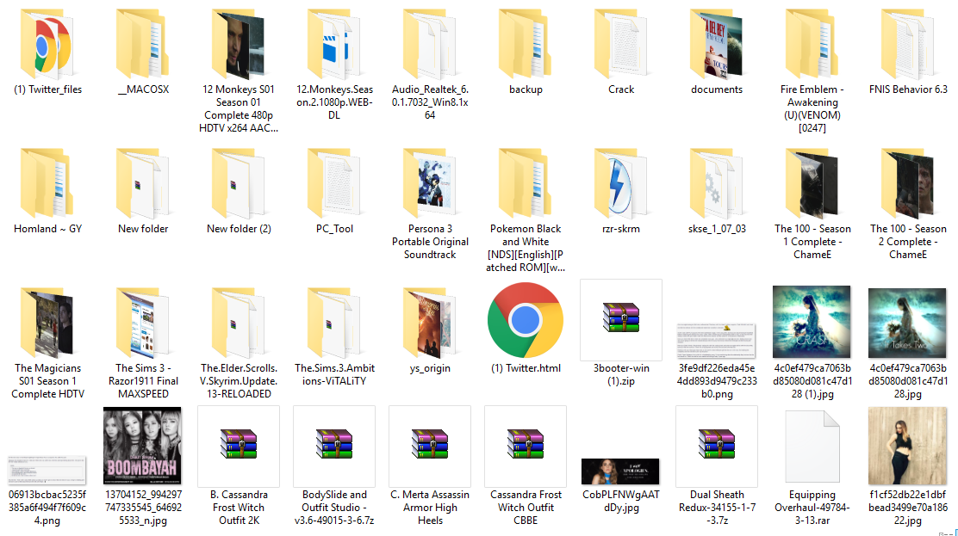Select the __MACOSX folder icon
This screenshot has width=958, height=536.
[142, 44]
